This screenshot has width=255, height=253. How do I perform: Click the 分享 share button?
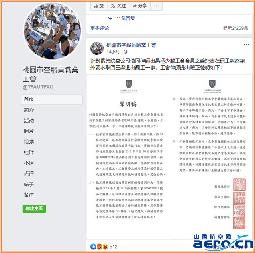[x=140, y=6]
